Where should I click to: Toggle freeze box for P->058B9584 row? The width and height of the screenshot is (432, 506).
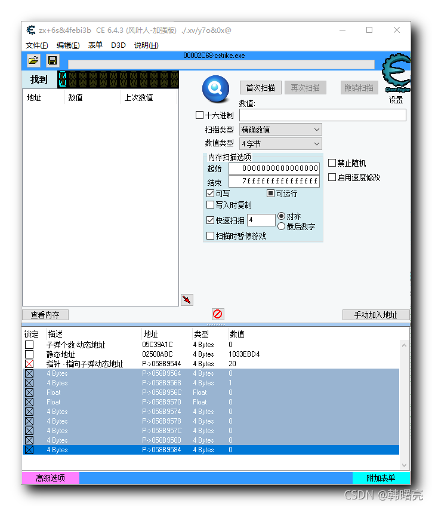(x=29, y=450)
